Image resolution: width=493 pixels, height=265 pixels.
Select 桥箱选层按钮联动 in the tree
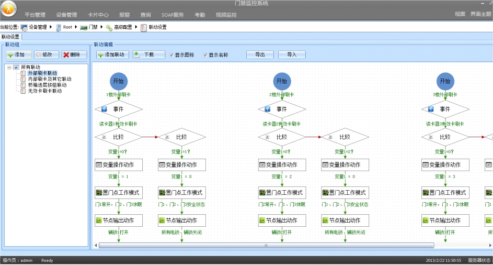coord(47,85)
